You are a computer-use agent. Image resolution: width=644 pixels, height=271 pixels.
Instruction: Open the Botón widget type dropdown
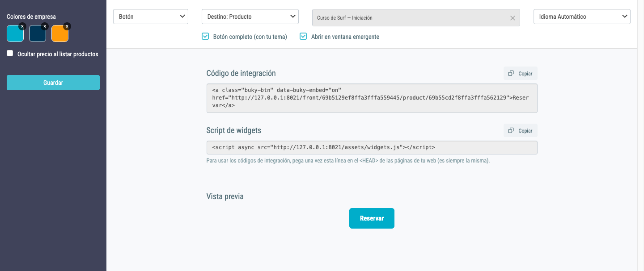point(151,17)
